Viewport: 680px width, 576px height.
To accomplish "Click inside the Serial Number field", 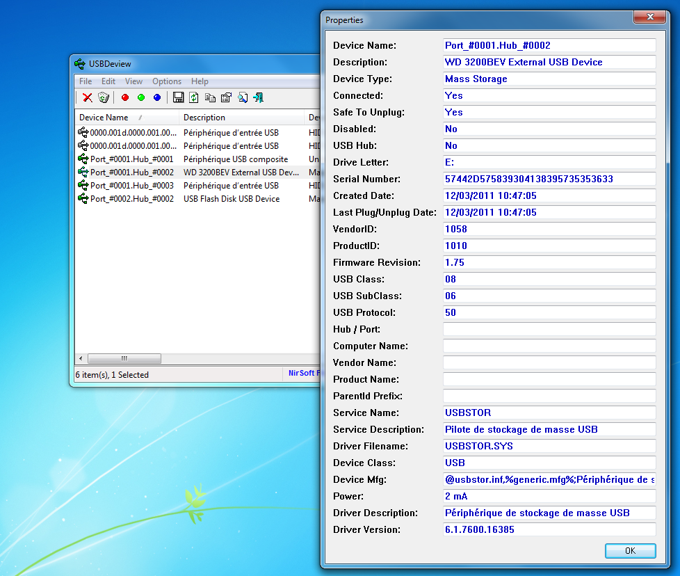I will (549, 179).
